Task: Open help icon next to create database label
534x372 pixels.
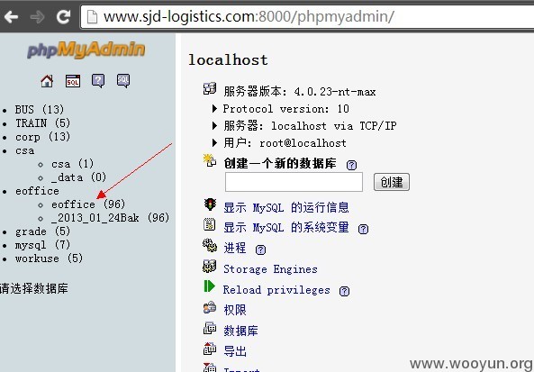Action: tap(351, 165)
